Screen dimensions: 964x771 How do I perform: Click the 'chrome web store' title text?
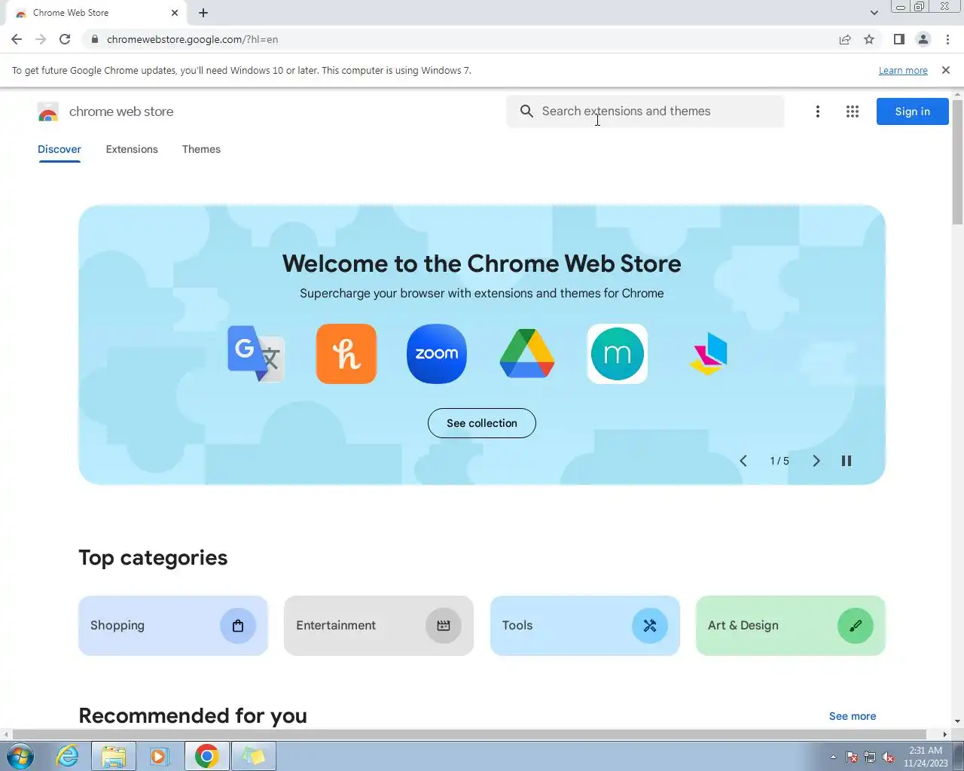coord(121,111)
